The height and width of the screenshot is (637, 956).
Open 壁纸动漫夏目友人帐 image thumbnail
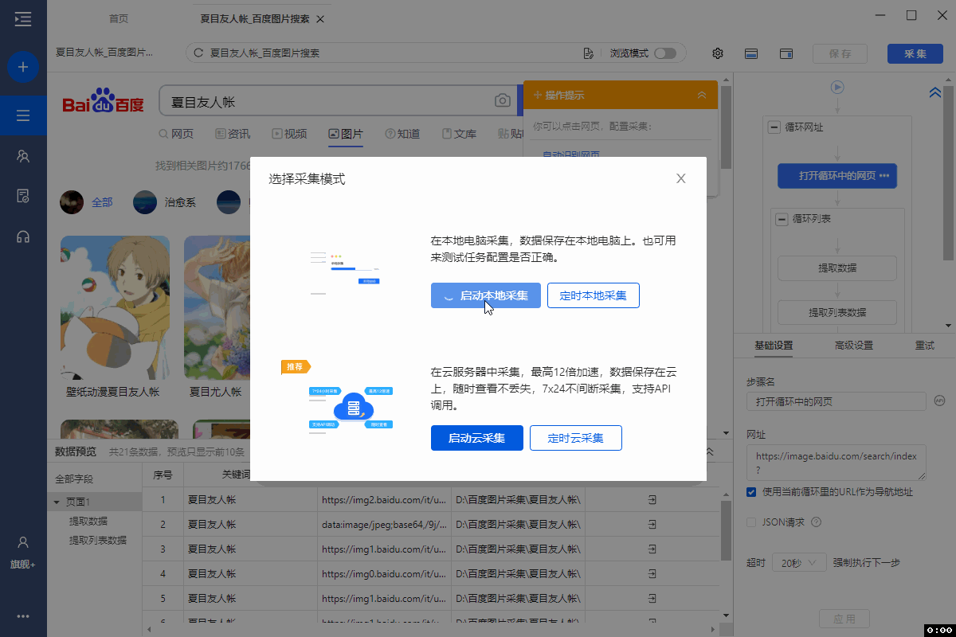click(116, 307)
